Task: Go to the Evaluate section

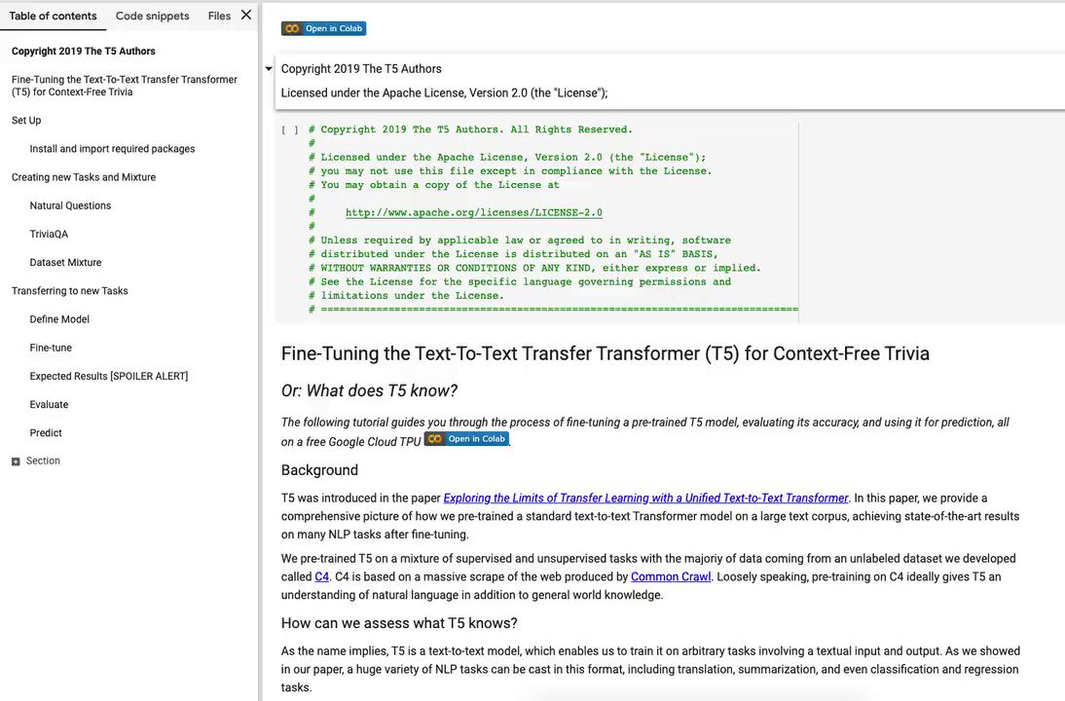Action: pyautogui.click(x=49, y=405)
